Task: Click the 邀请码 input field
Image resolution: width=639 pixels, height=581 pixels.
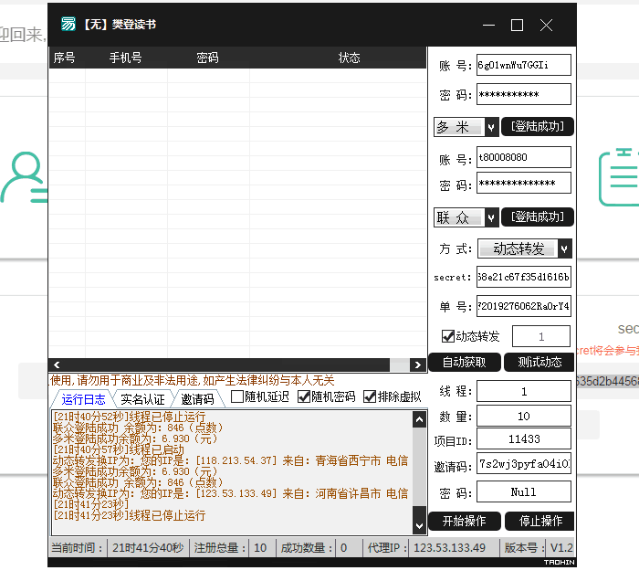Action: [524, 463]
